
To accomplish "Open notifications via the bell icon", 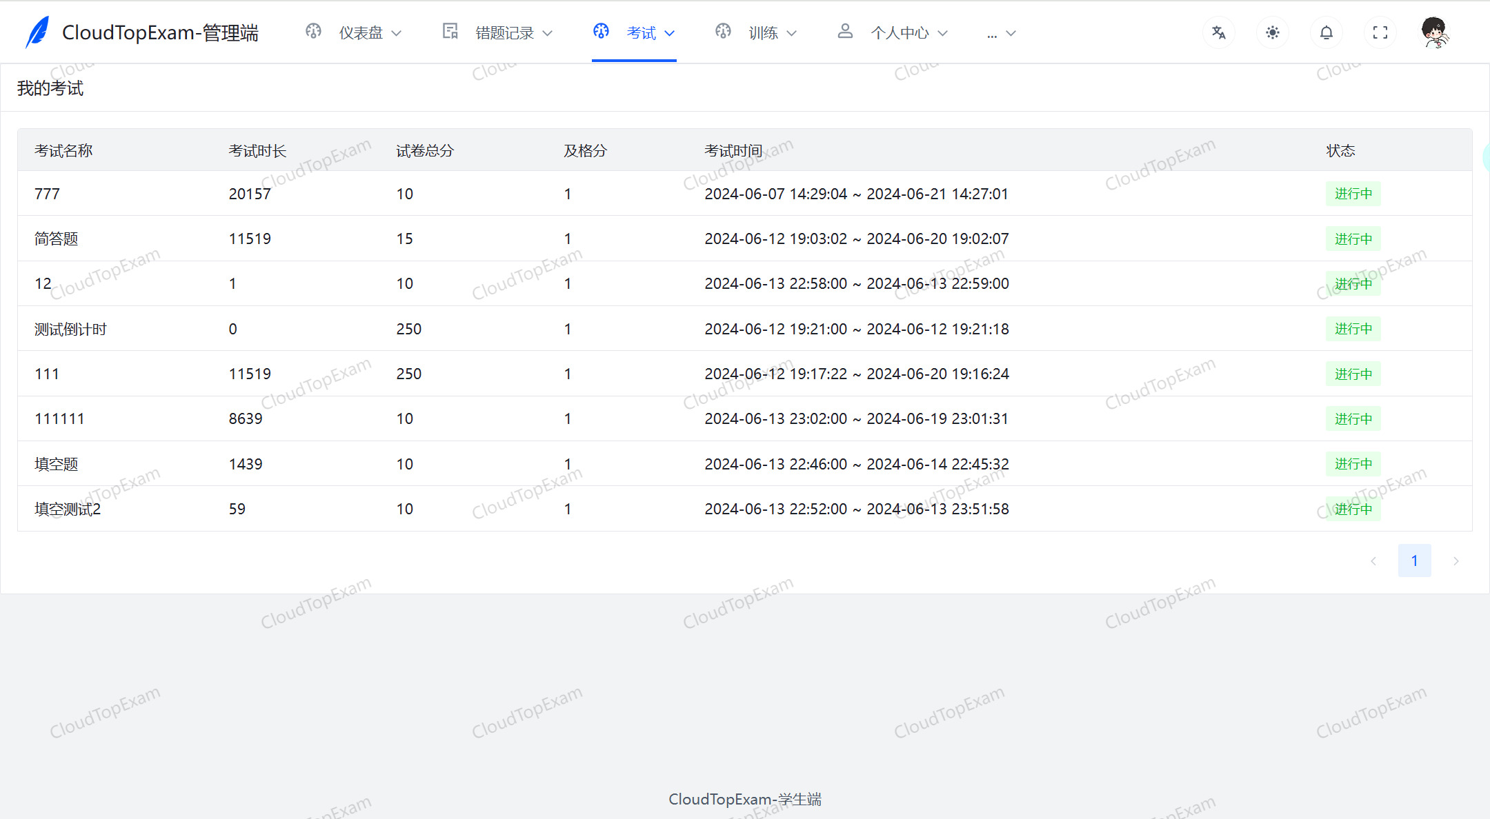I will pyautogui.click(x=1326, y=32).
